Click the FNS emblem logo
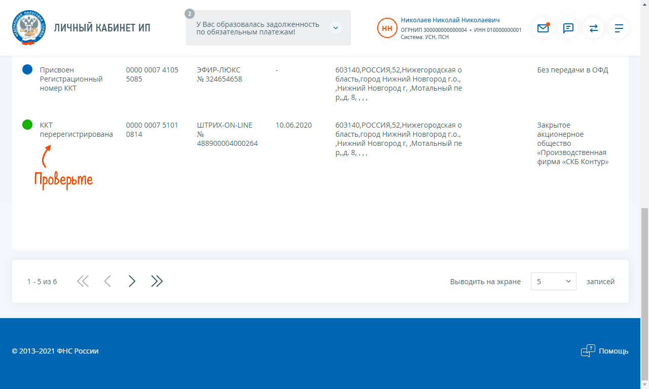649x389 pixels. (28, 28)
